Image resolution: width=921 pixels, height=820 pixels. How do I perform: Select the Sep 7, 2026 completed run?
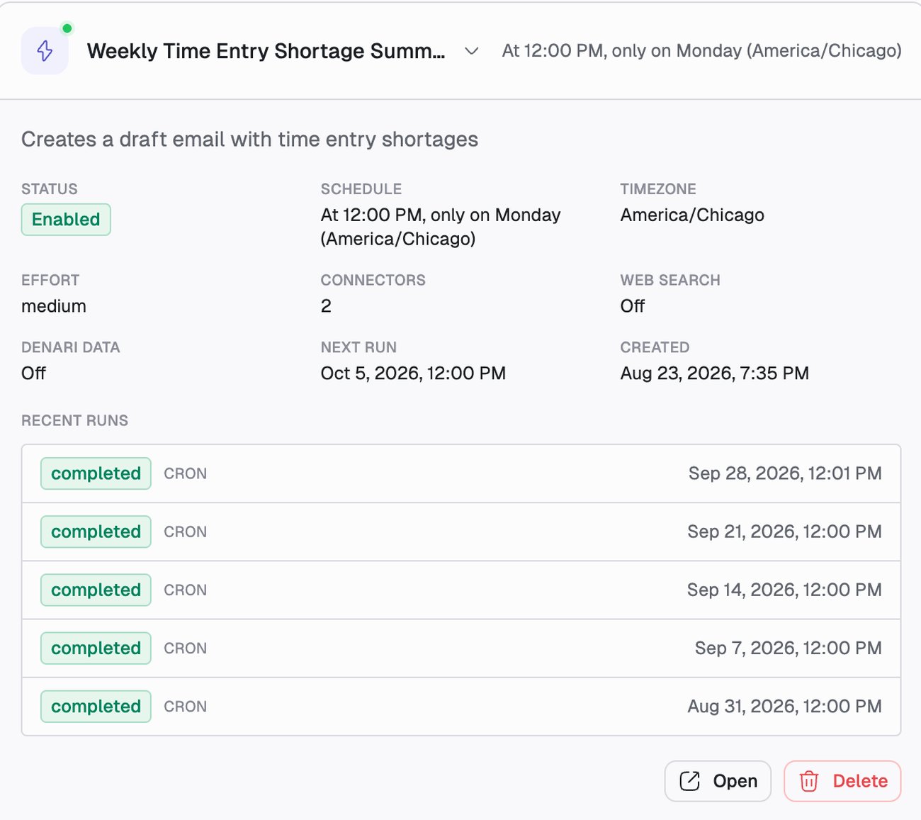coord(461,648)
